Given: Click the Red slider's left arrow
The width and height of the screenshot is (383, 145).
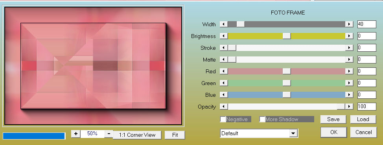Looking at the screenshot, I should click(224, 71).
